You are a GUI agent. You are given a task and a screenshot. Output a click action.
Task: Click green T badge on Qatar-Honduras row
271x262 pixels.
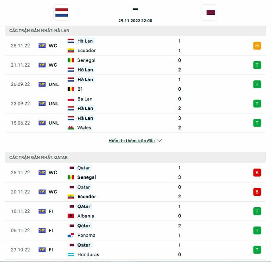click(x=257, y=250)
